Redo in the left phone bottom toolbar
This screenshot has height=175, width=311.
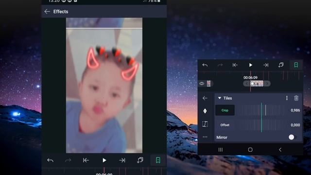coord(68,160)
